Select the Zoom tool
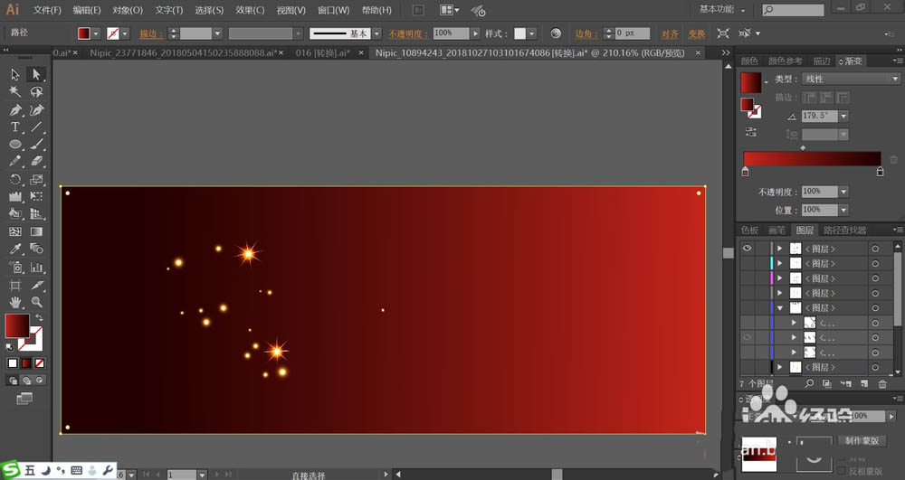 [x=36, y=302]
